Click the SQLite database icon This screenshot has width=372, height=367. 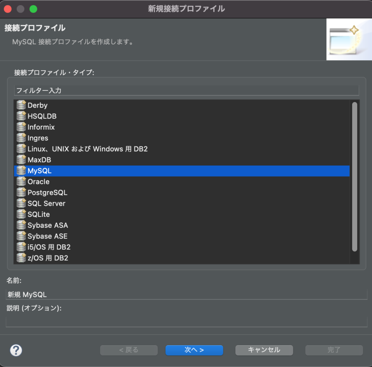click(21, 214)
